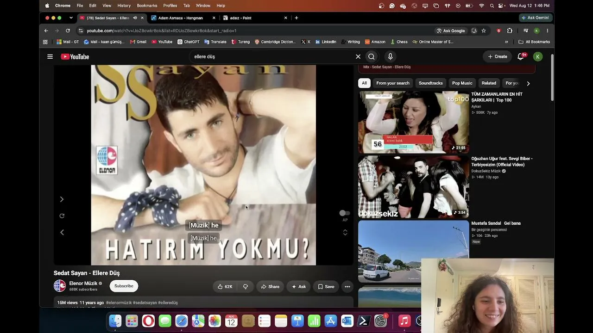This screenshot has width=593, height=333.
Task: Open the macOS Control Center
Action: pyautogui.click(x=501, y=6)
